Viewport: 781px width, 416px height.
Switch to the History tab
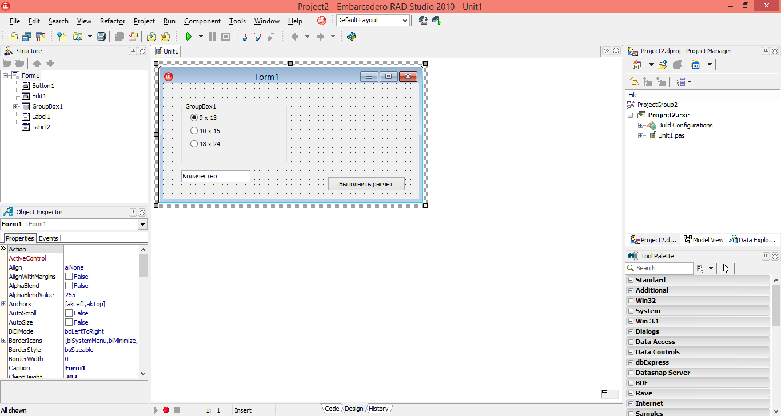pyautogui.click(x=378, y=409)
